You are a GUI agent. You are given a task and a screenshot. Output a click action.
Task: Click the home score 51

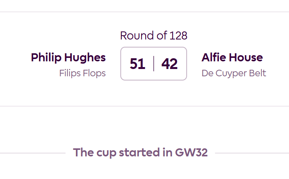[x=138, y=64]
